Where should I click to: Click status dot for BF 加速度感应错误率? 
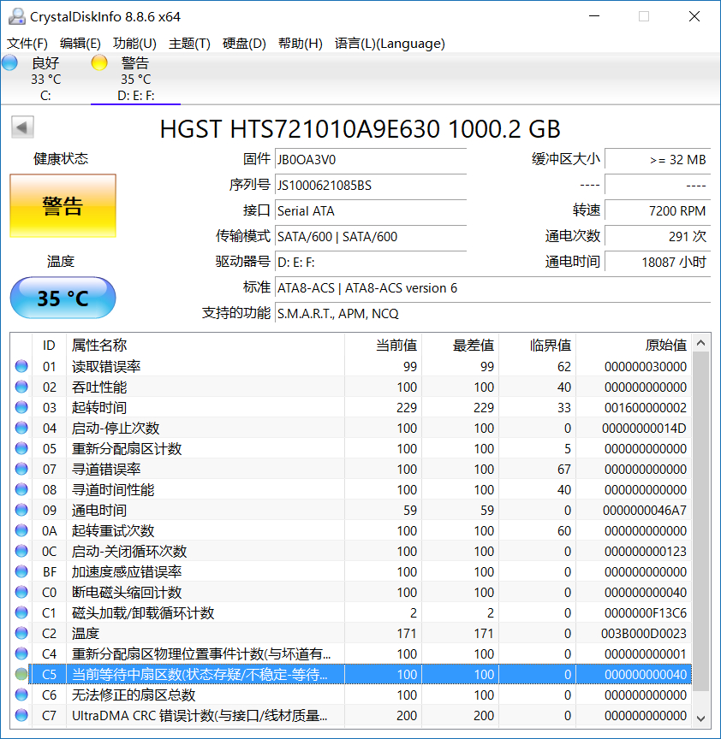point(21,571)
